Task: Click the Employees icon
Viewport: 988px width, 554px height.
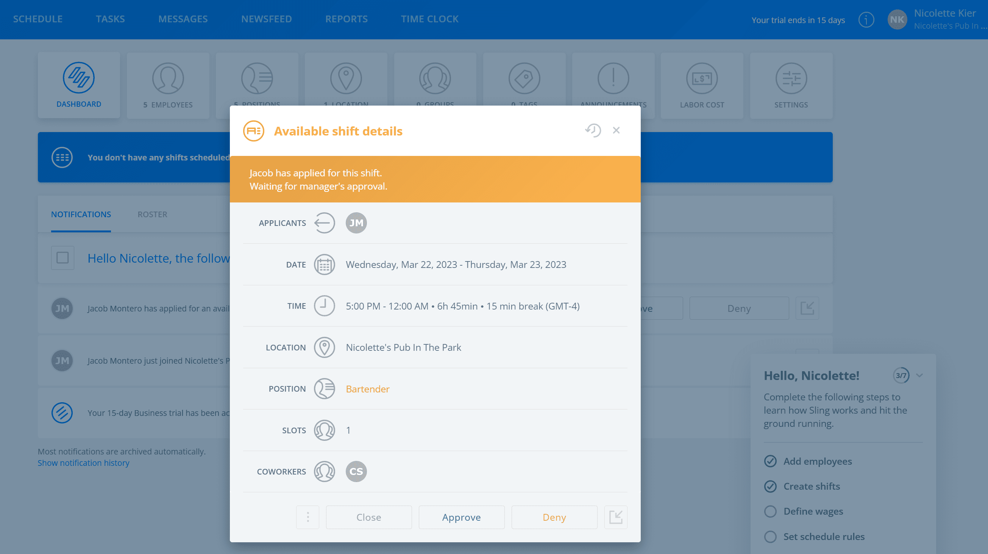Action: coord(168,77)
